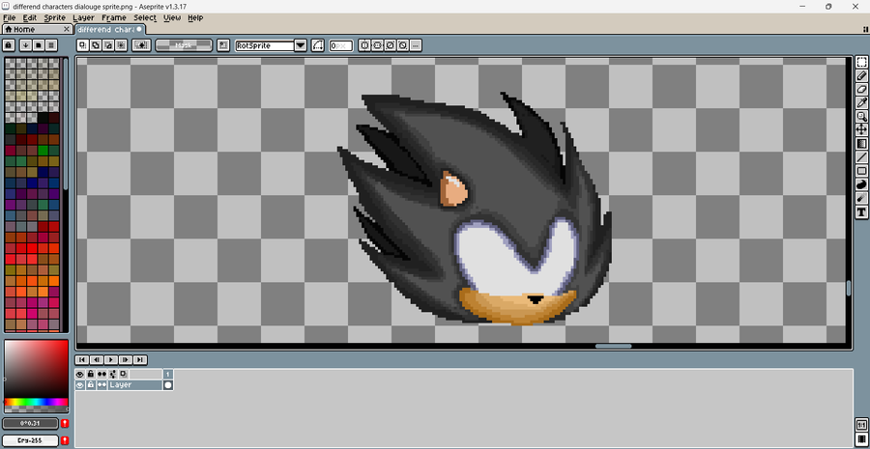This screenshot has width=870, height=449.
Task: Click the Layer name in timeline
Action: click(x=134, y=385)
